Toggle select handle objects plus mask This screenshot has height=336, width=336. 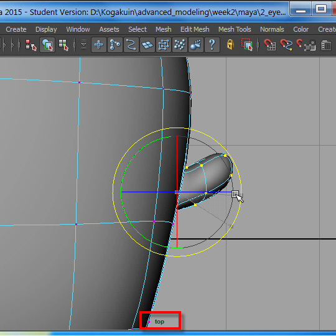coord(99,45)
